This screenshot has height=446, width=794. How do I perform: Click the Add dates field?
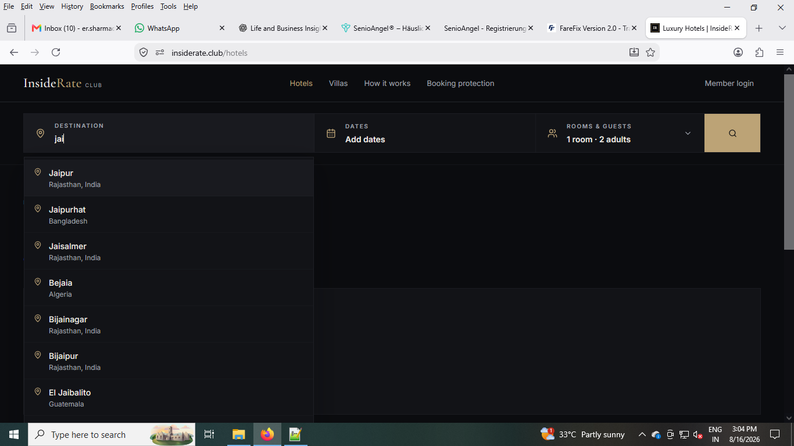(425, 133)
